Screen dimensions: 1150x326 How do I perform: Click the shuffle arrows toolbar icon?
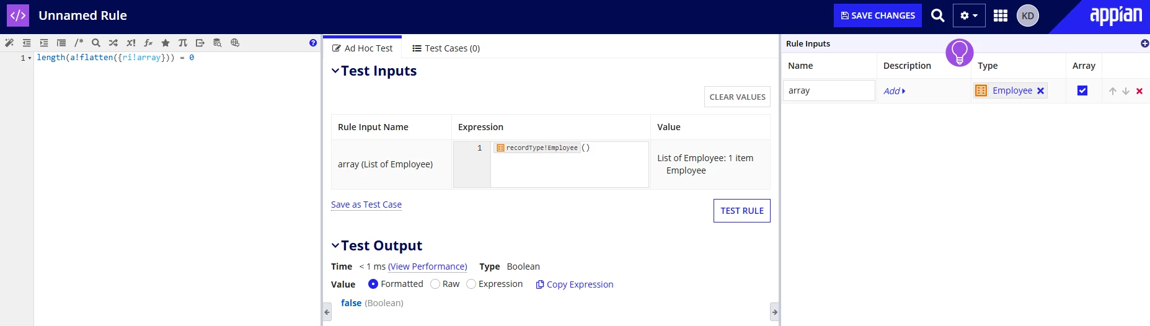point(113,43)
